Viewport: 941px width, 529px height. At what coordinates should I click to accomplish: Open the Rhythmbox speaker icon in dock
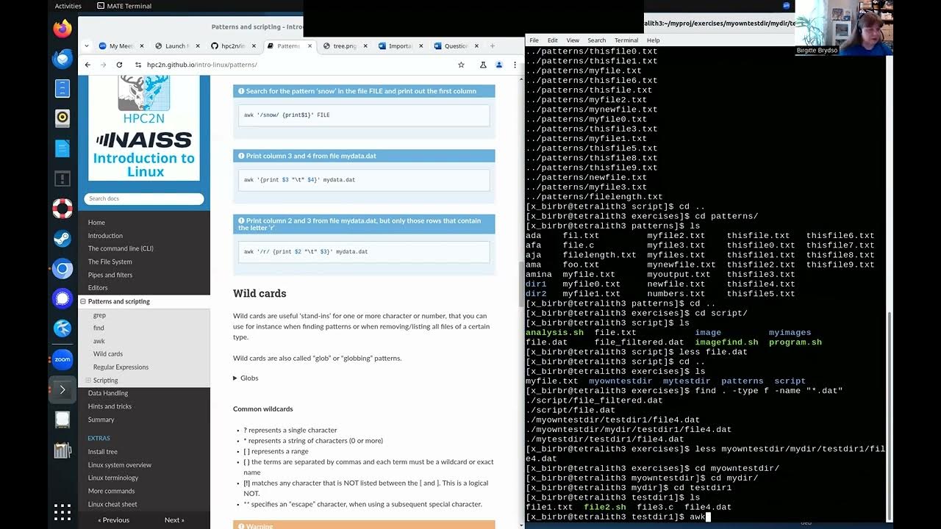click(62, 118)
